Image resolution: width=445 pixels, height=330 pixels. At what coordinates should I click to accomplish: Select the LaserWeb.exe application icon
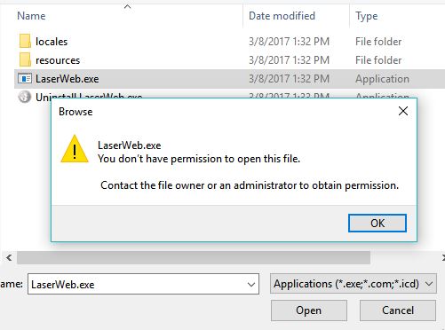coord(25,79)
